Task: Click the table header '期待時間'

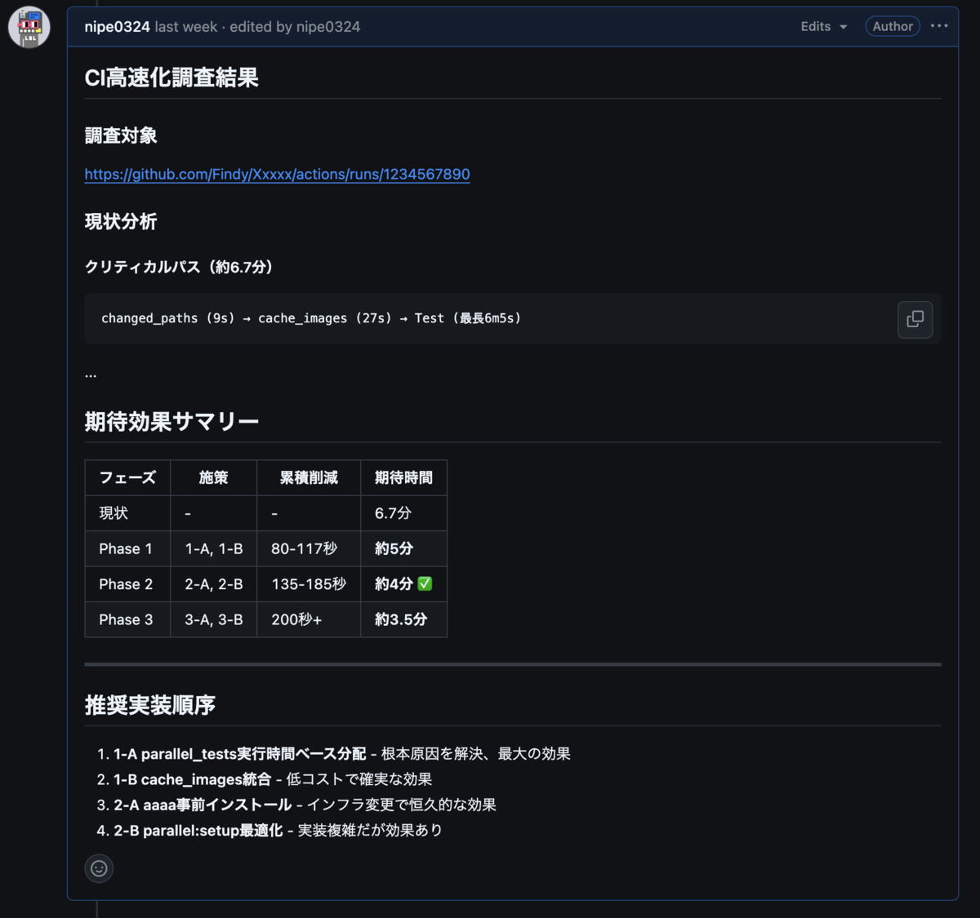Action: 403,478
